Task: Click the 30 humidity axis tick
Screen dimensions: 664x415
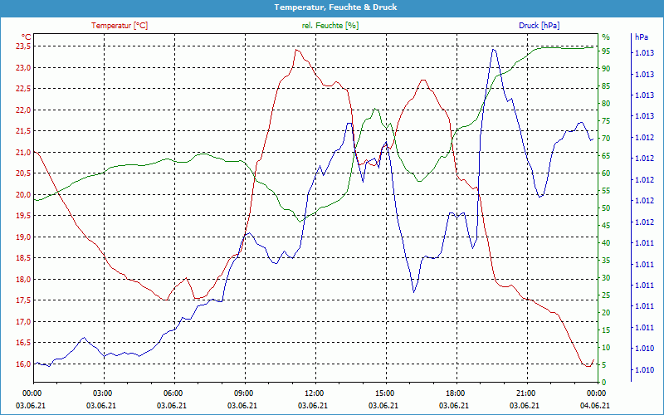Action: 606,278
